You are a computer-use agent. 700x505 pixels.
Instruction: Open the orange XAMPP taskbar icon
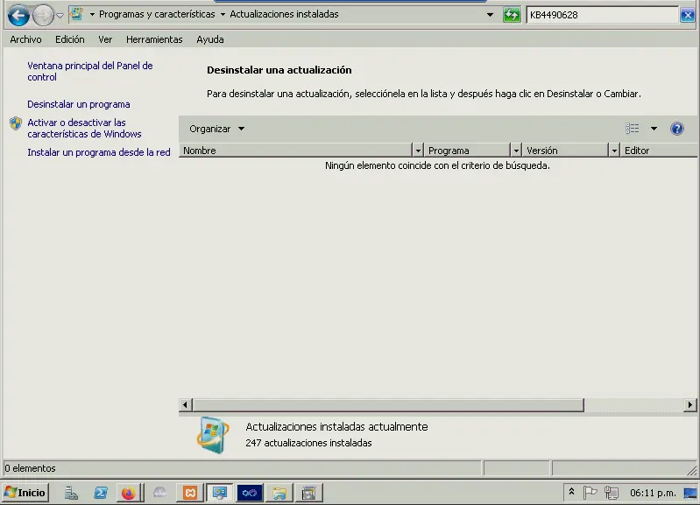190,493
